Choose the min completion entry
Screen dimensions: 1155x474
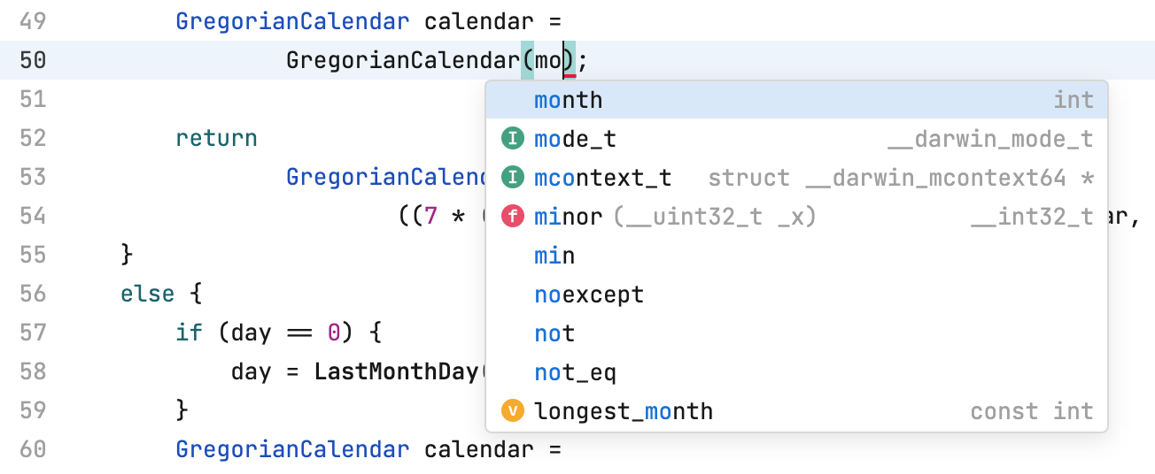coord(554,256)
